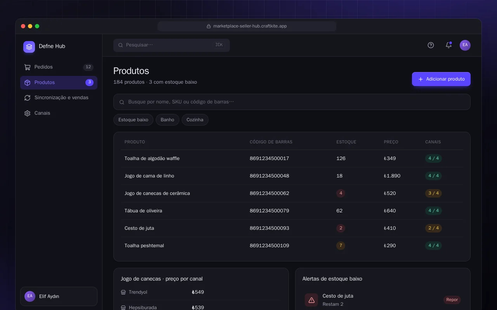
Task: Open Toalha de algodão waffle row
Action: tap(292, 158)
